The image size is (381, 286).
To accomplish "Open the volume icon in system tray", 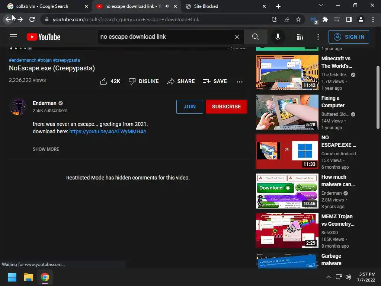I will (x=348, y=277).
